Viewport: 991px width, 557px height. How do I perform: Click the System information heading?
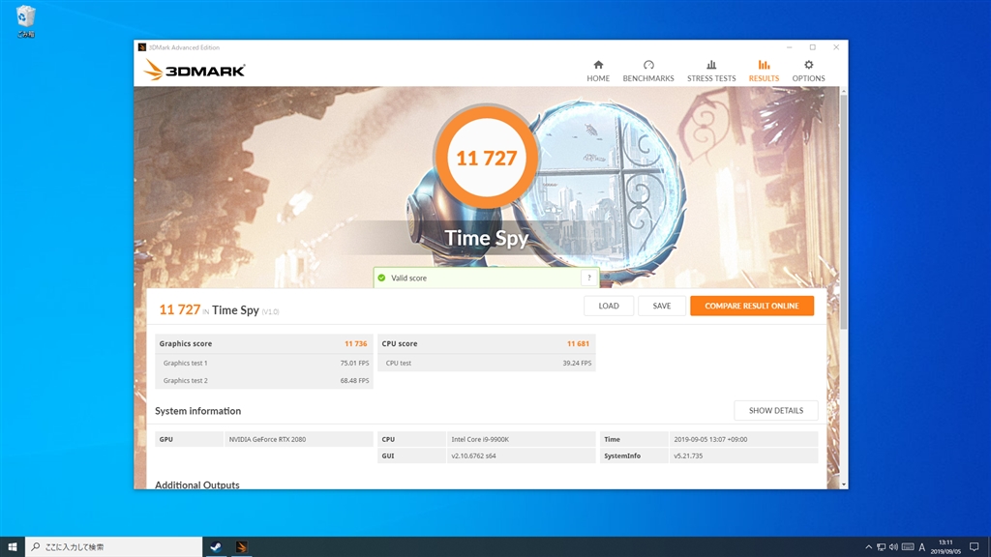pyautogui.click(x=197, y=410)
